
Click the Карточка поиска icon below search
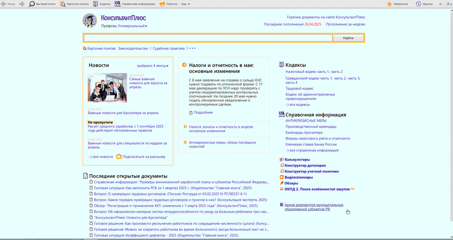[x=84, y=49]
